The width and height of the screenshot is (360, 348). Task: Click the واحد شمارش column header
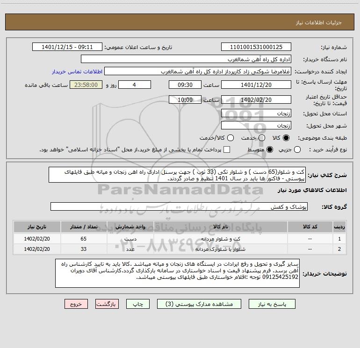[x=130, y=227]
